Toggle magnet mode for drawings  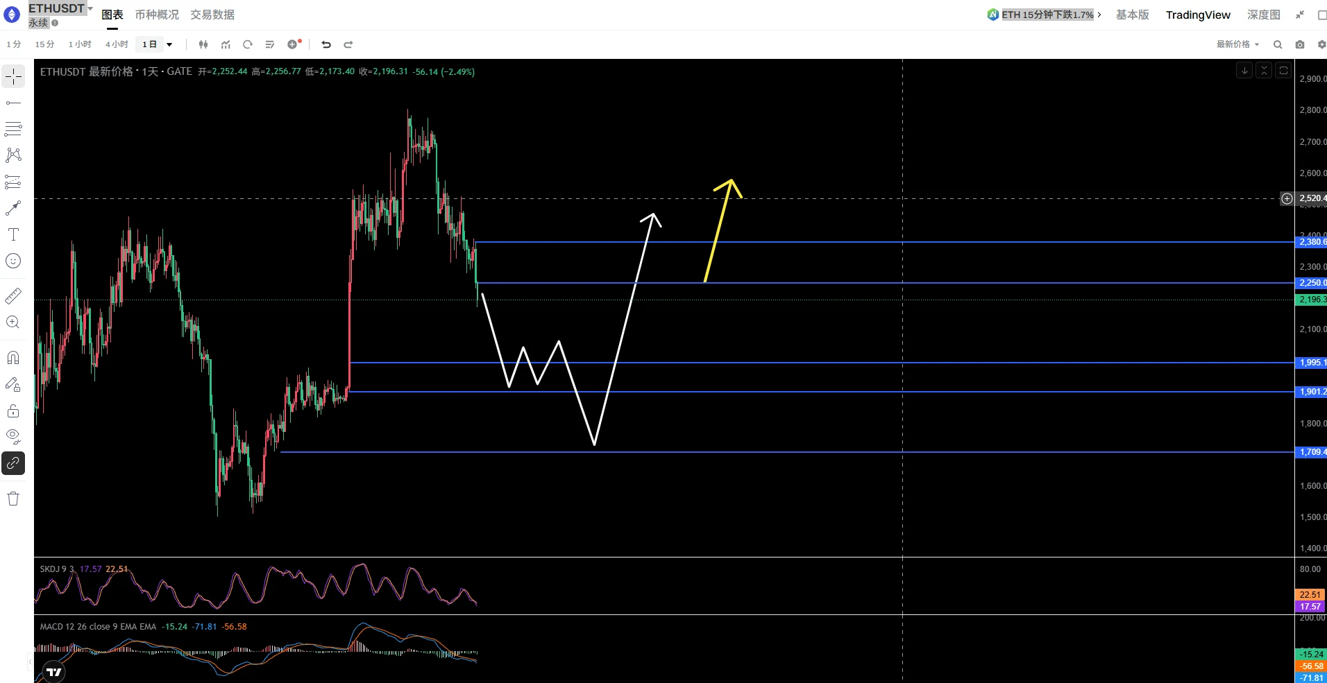point(13,358)
